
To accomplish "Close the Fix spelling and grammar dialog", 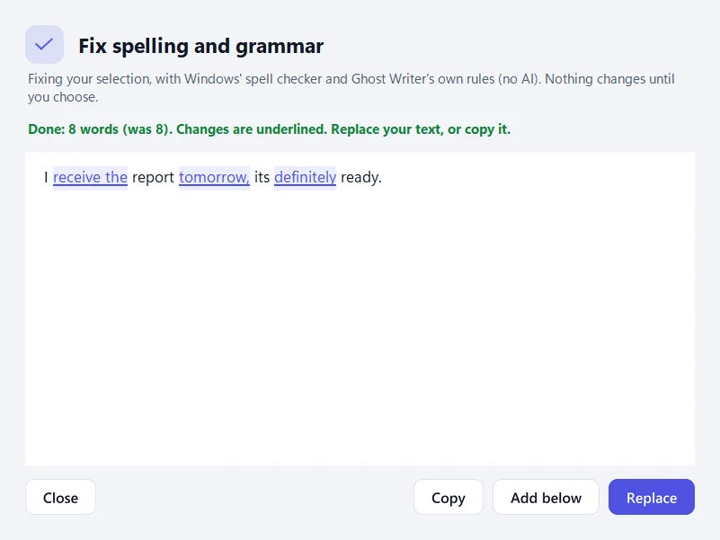I will (60, 497).
